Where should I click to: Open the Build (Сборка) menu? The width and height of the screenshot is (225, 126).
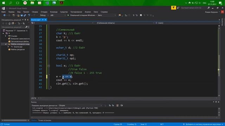35,12
